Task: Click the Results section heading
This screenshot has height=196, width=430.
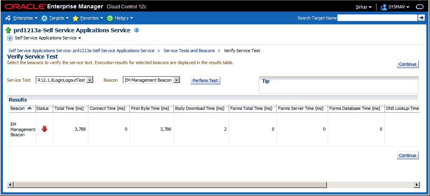Action: (x=18, y=100)
